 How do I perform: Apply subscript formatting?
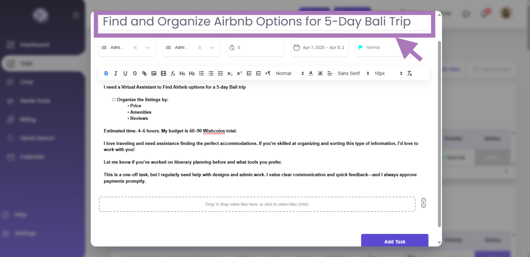(x=230, y=73)
